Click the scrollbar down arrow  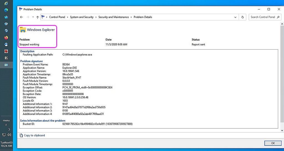tap(282, 130)
